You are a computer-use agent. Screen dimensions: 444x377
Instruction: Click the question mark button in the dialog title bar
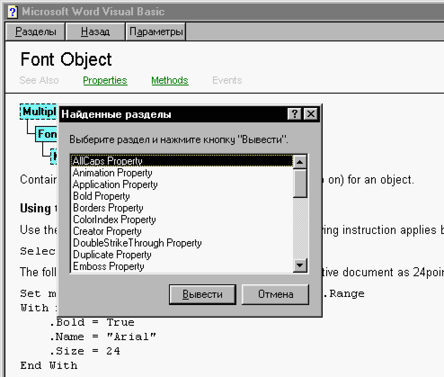click(x=294, y=114)
